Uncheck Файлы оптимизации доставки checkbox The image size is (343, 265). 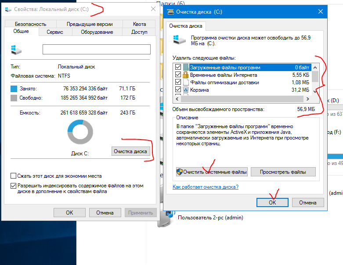tap(178, 82)
